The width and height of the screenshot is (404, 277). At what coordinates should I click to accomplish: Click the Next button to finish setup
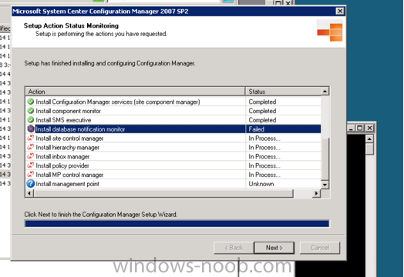tap(274, 248)
